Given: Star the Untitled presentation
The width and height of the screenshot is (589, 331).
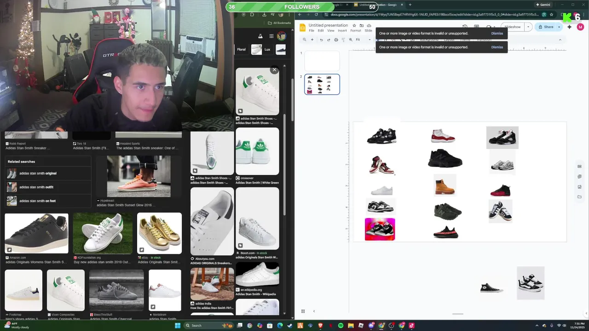Looking at the screenshot, I should (x=354, y=25).
